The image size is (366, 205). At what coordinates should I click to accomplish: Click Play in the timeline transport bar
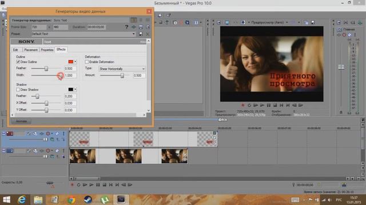[91, 184]
